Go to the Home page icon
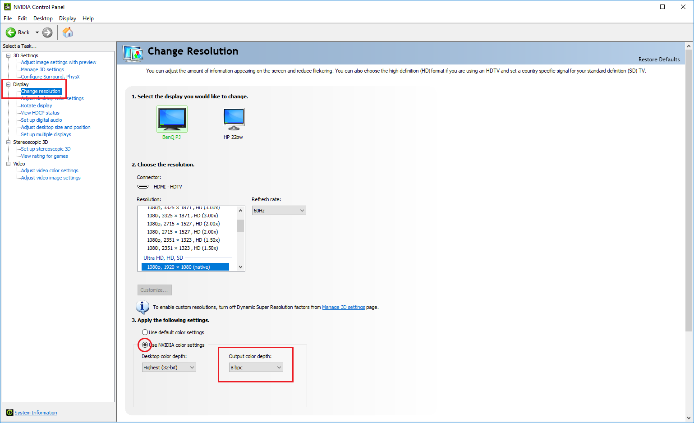The height and width of the screenshot is (423, 694). pyautogui.click(x=68, y=32)
